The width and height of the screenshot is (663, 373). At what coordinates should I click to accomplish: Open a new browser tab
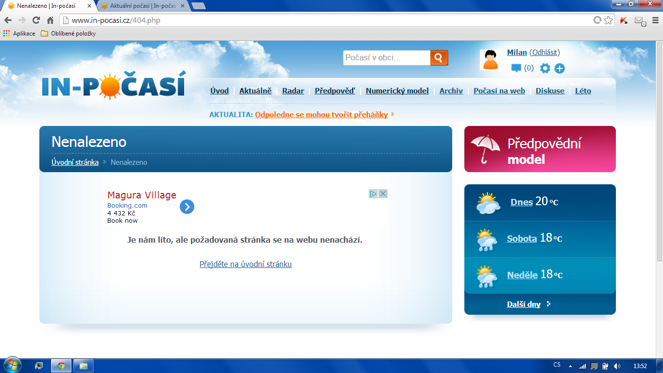tap(199, 6)
